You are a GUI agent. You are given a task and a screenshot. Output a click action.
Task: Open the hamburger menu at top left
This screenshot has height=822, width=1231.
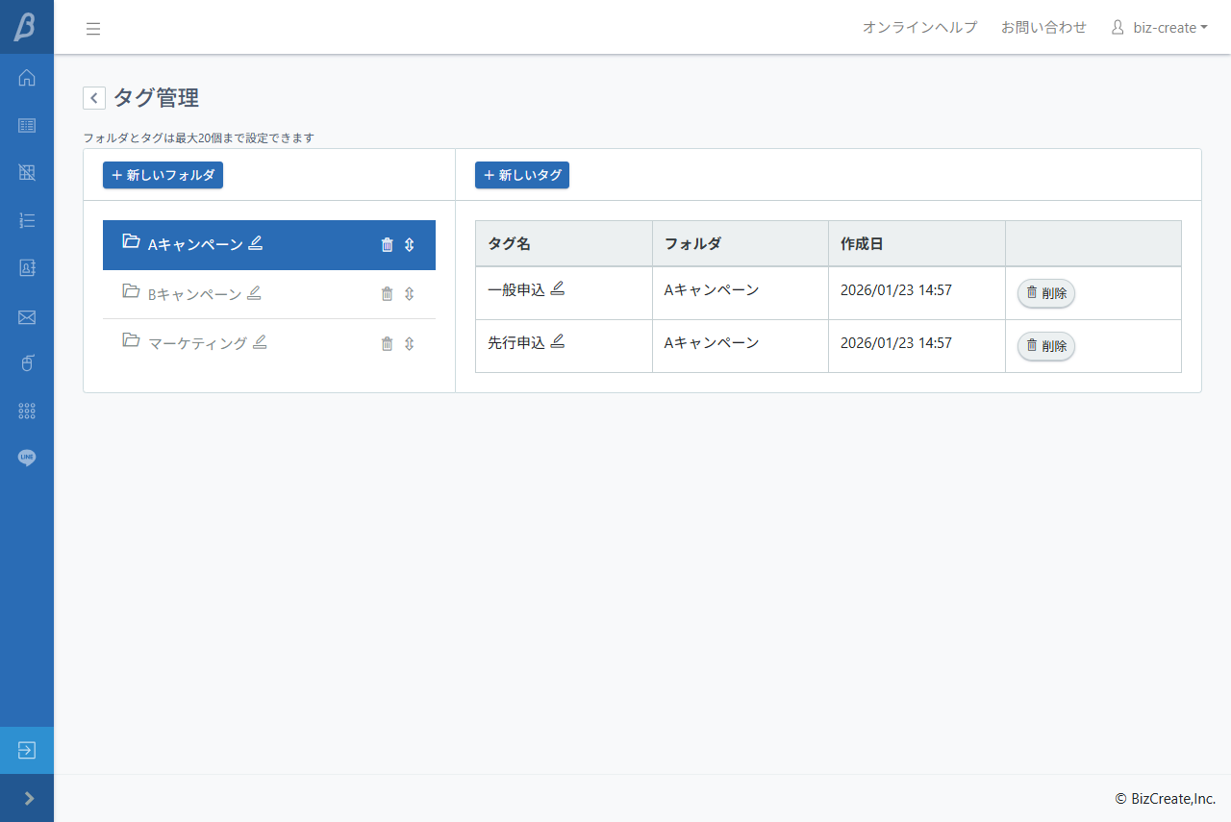[93, 28]
